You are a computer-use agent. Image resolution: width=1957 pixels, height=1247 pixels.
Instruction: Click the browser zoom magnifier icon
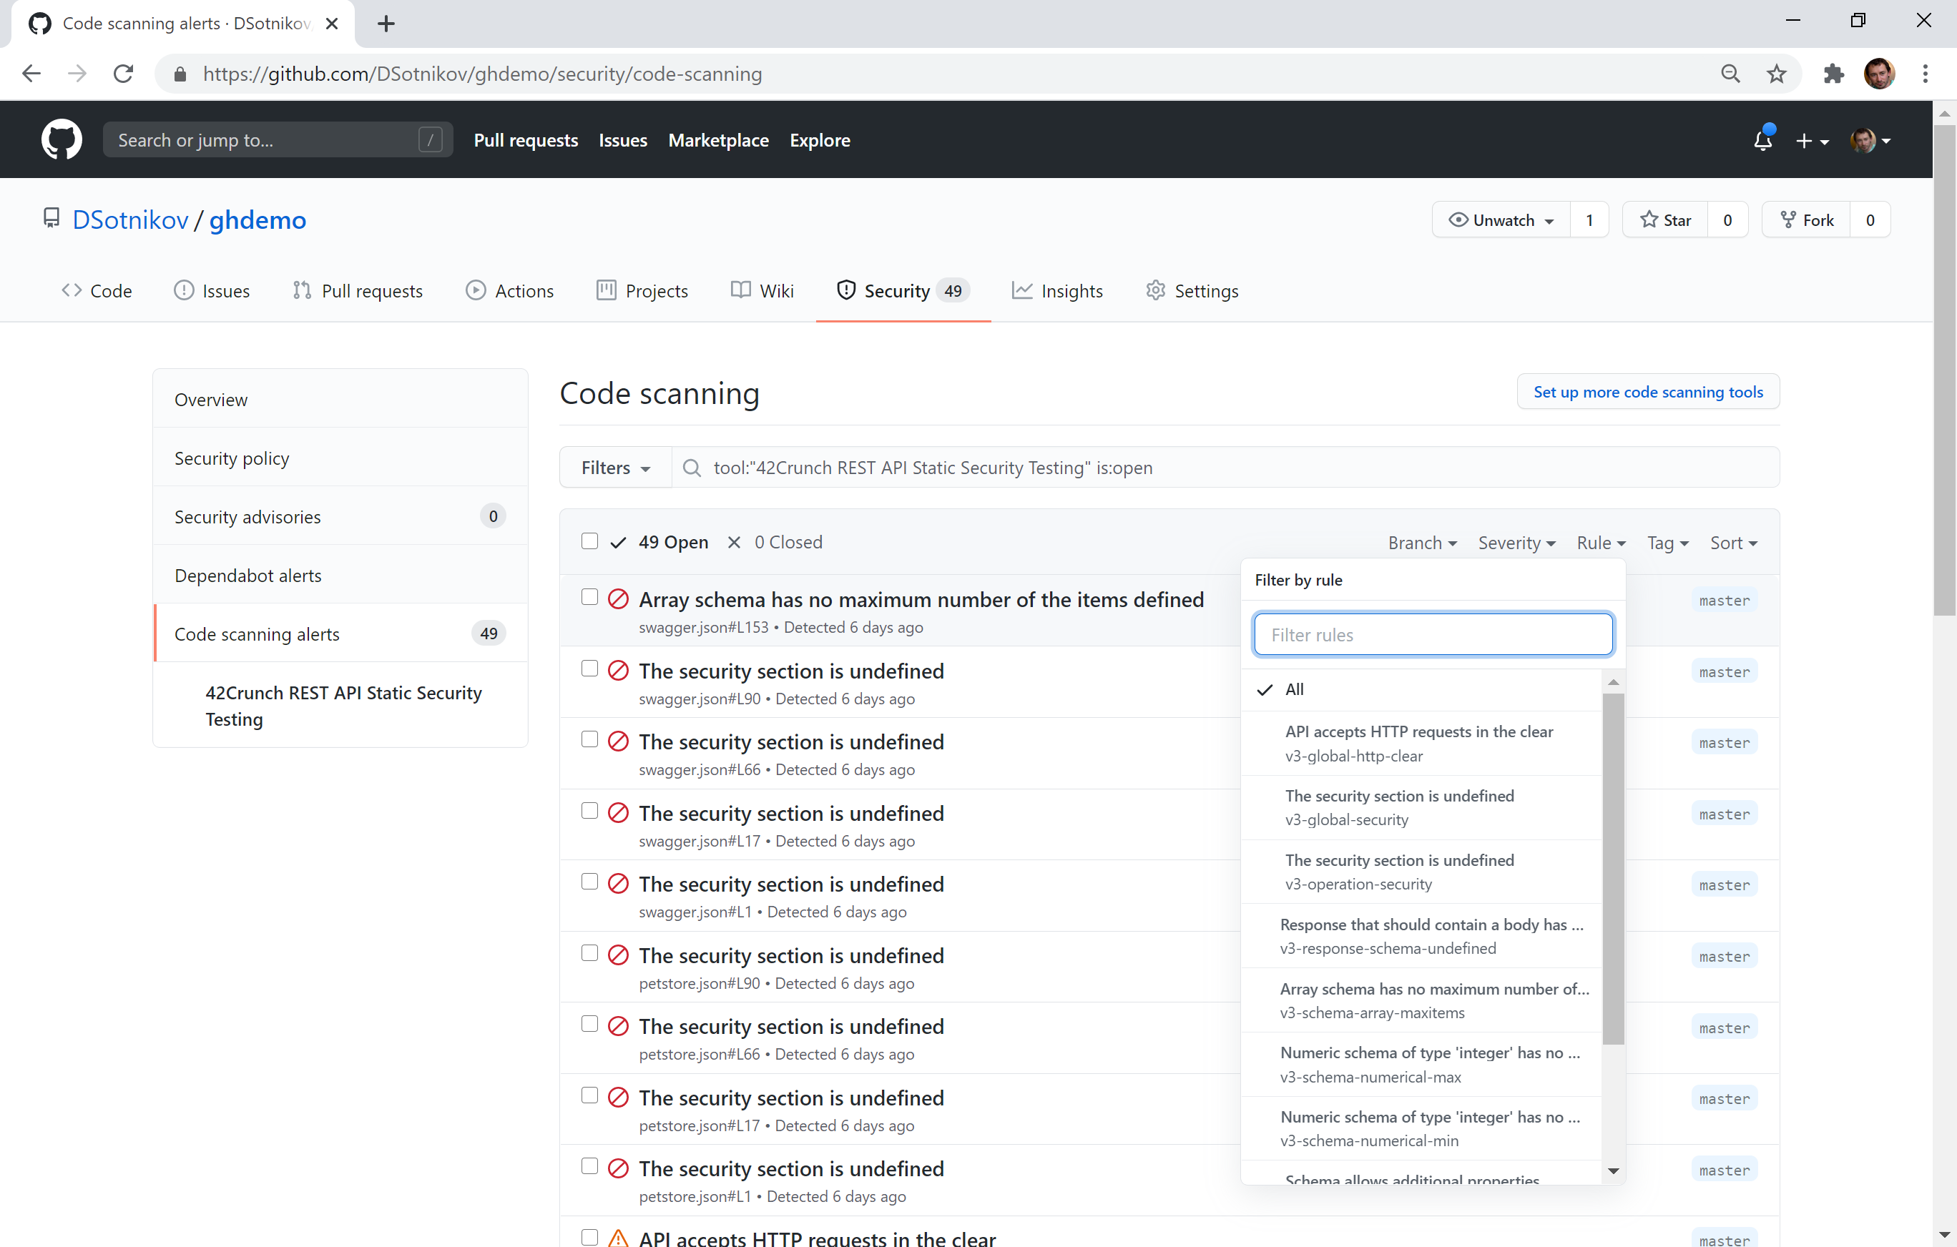[1730, 74]
